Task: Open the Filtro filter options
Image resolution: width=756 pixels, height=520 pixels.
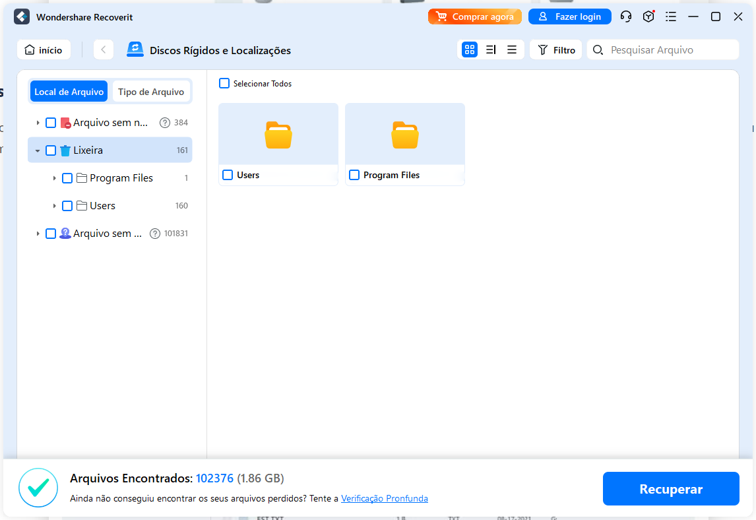Action: pyautogui.click(x=556, y=49)
